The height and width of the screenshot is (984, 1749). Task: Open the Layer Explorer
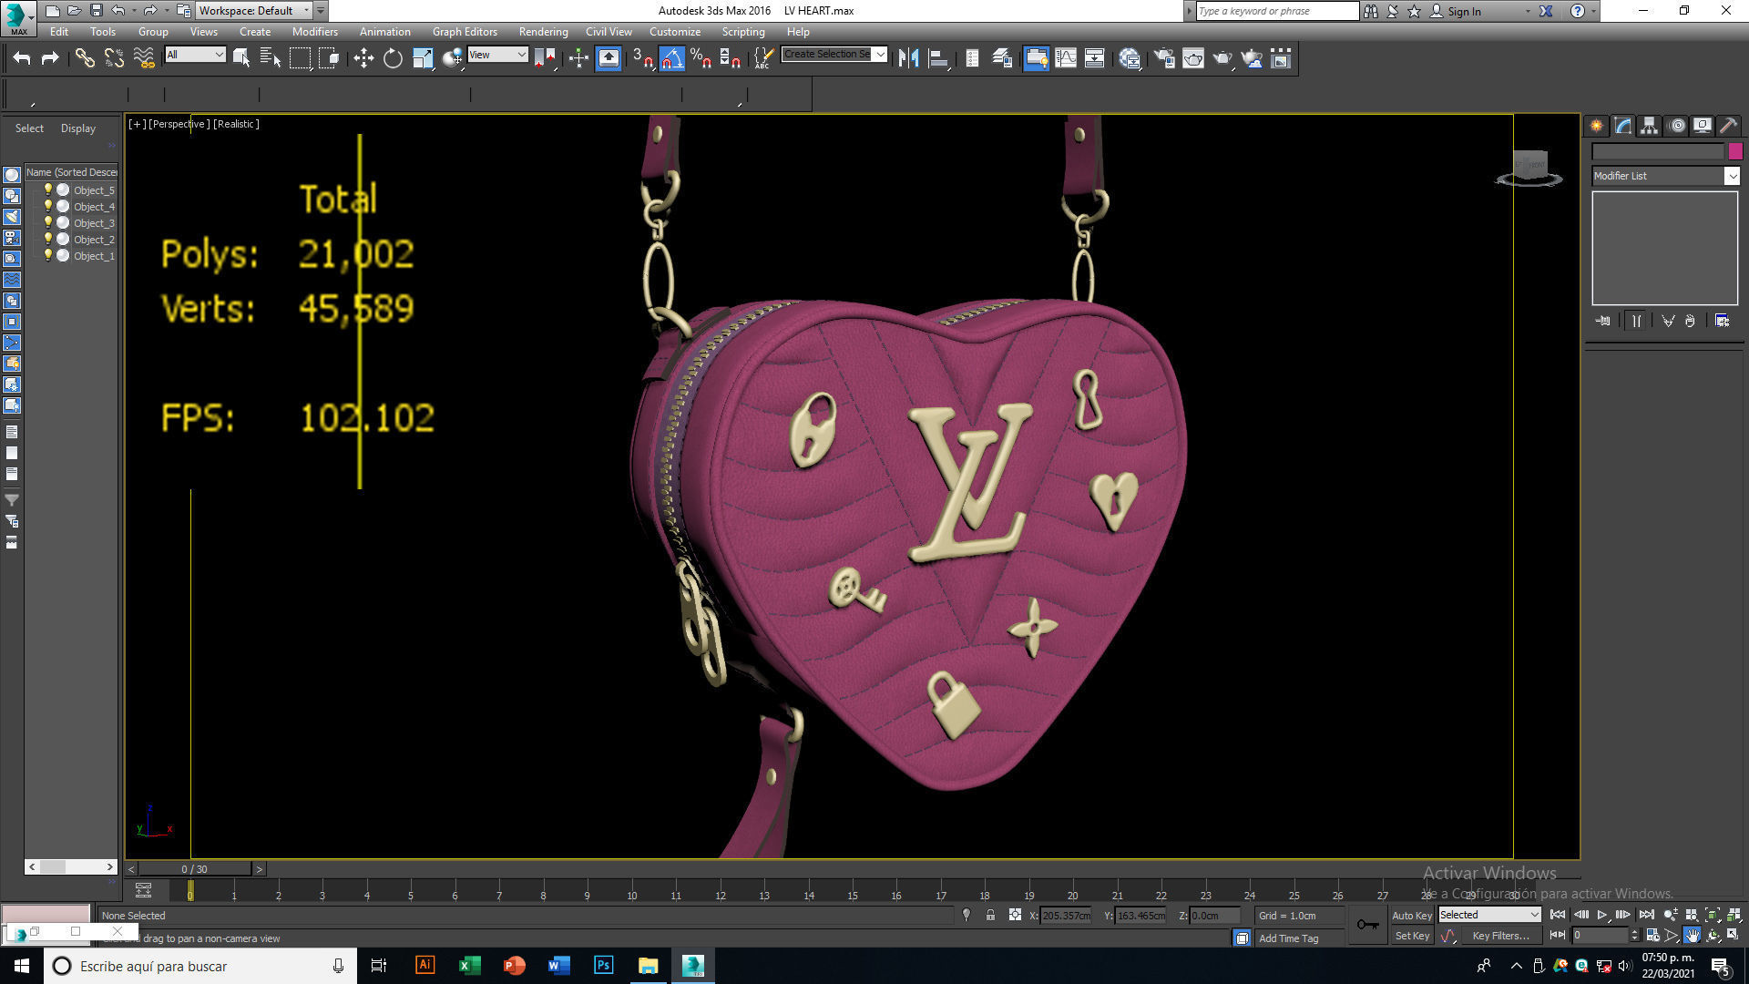point(1002,58)
